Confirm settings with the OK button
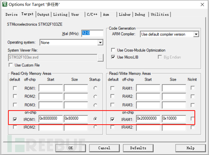Viewport: 209px width, 155px height. coord(70,148)
